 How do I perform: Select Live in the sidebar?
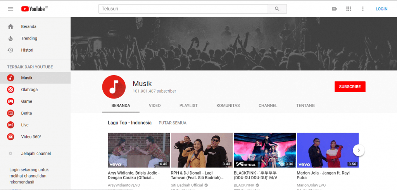35,125
